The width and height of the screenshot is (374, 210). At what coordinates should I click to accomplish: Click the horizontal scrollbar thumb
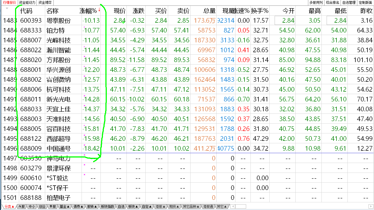[240, 206]
